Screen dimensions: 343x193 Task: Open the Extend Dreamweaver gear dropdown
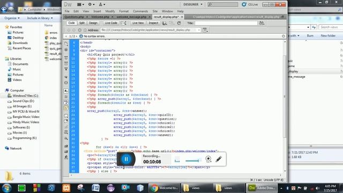[92, 4]
